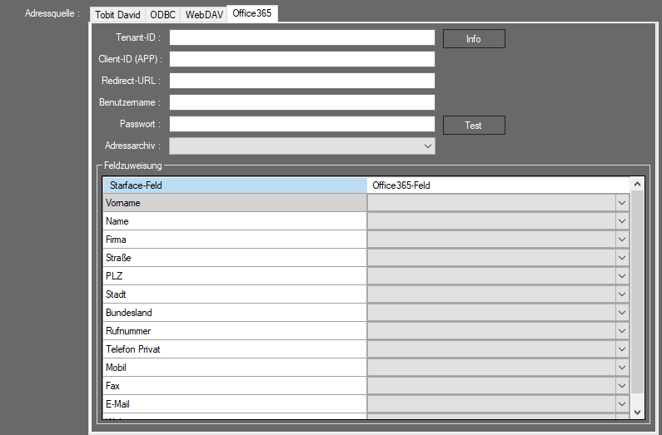Click into the Tenant-ID field
This screenshot has width=662, height=435.
tap(301, 37)
